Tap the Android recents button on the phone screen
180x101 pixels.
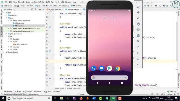(122, 83)
